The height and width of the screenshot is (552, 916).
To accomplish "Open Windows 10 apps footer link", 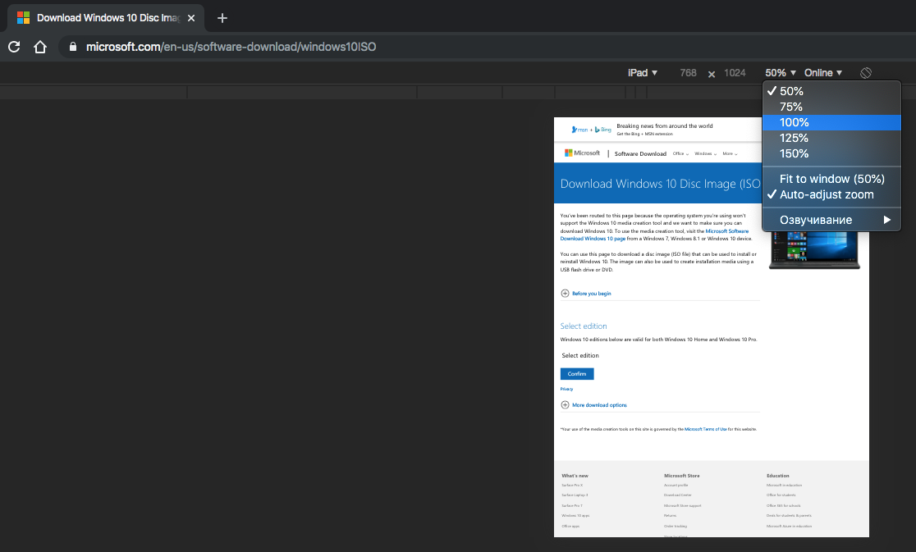I will tap(575, 516).
